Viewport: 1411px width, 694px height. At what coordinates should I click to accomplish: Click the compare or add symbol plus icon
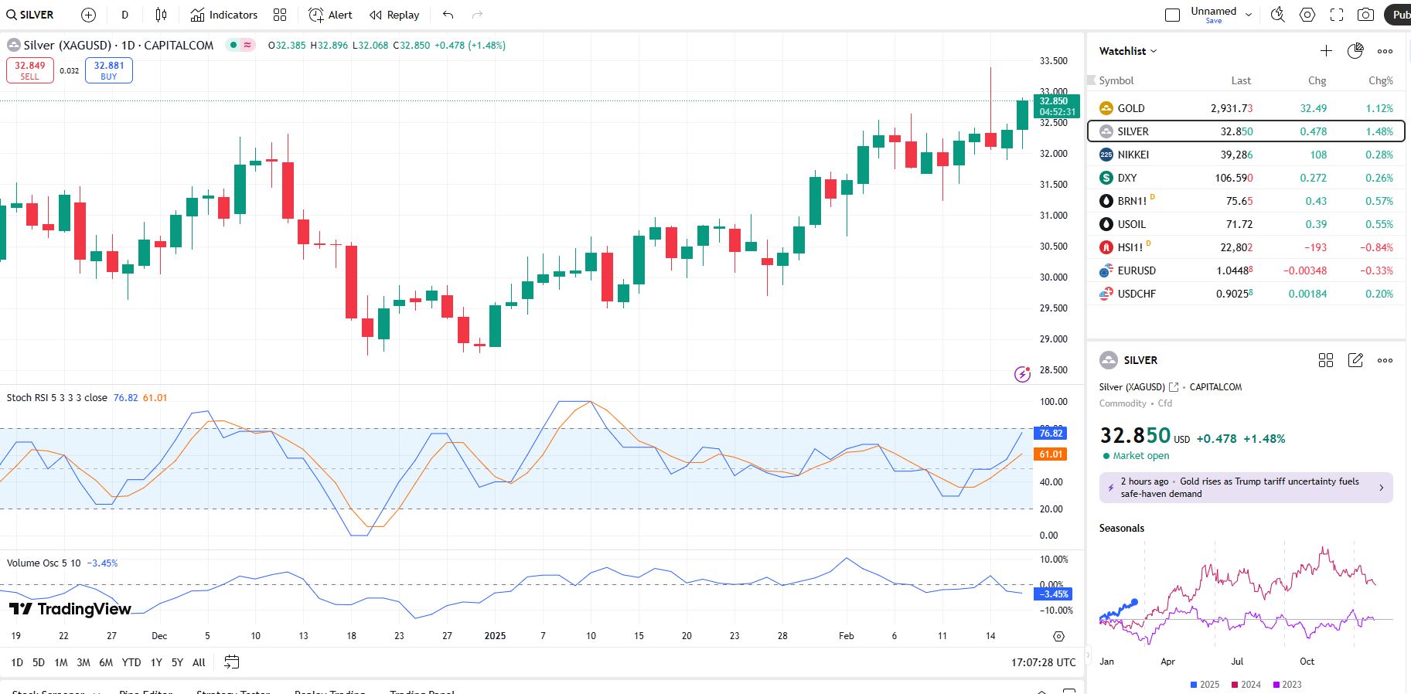coord(89,15)
